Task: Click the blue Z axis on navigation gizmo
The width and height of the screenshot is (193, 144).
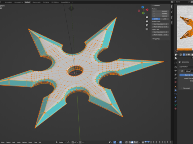Action: click(x=143, y=7)
